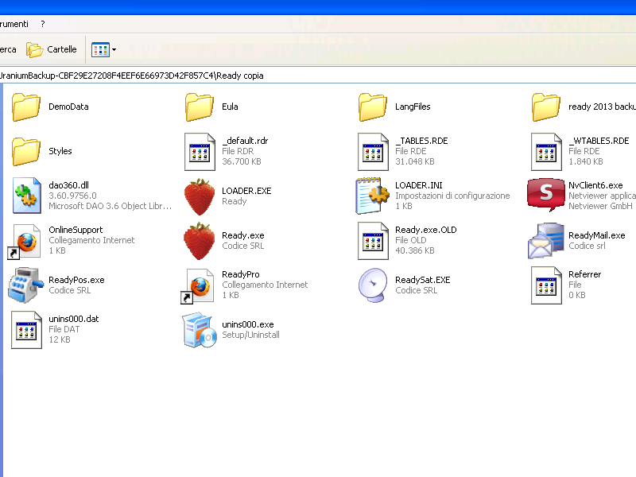
Task: Select the _TABLES.RDE file icon
Action: (373, 152)
